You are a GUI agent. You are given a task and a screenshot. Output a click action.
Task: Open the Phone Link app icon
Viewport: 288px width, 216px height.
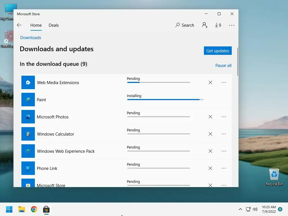(28, 168)
